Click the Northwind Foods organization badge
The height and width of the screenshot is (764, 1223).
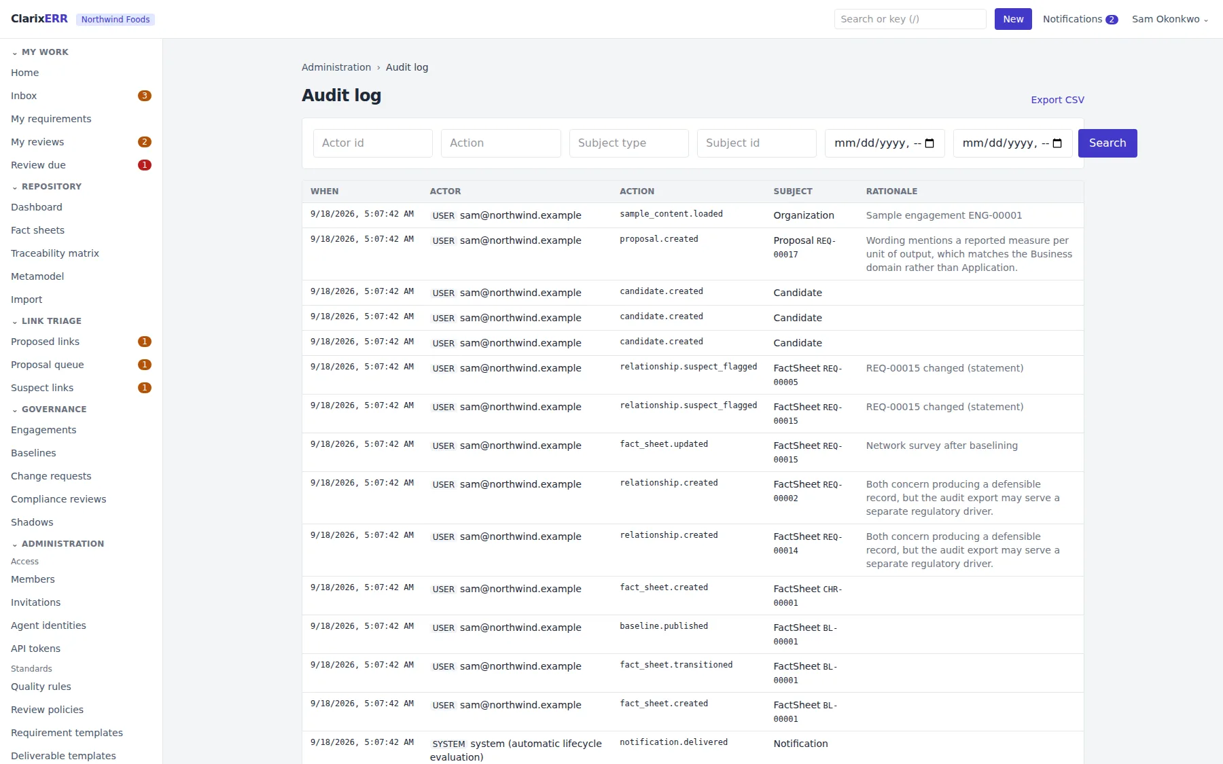pos(116,20)
